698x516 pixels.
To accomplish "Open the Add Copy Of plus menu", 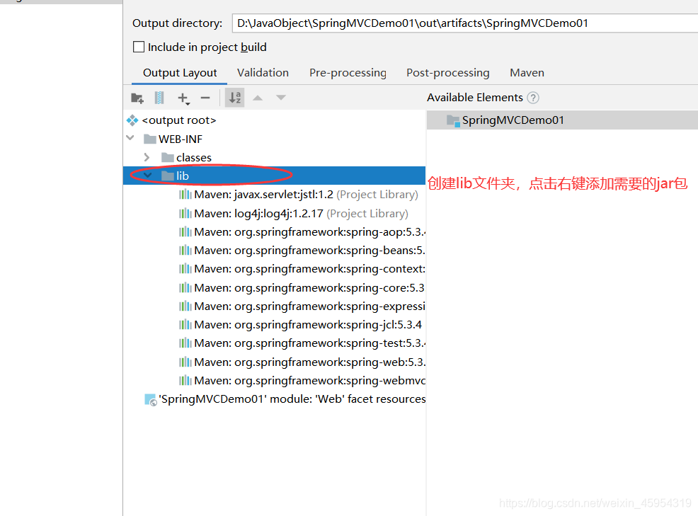I will [x=183, y=98].
